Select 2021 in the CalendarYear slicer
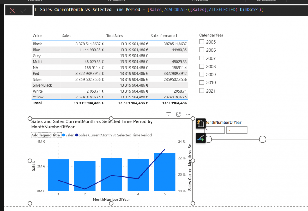The height and width of the screenshot is (211, 308). (x=202, y=91)
